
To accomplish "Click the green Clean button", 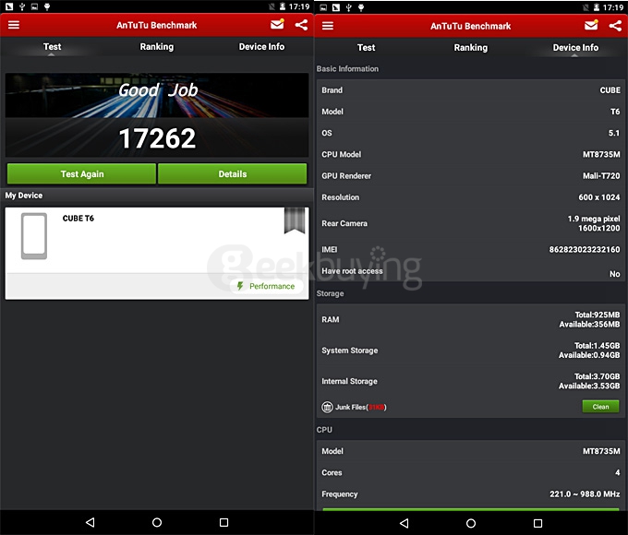I will tap(600, 407).
